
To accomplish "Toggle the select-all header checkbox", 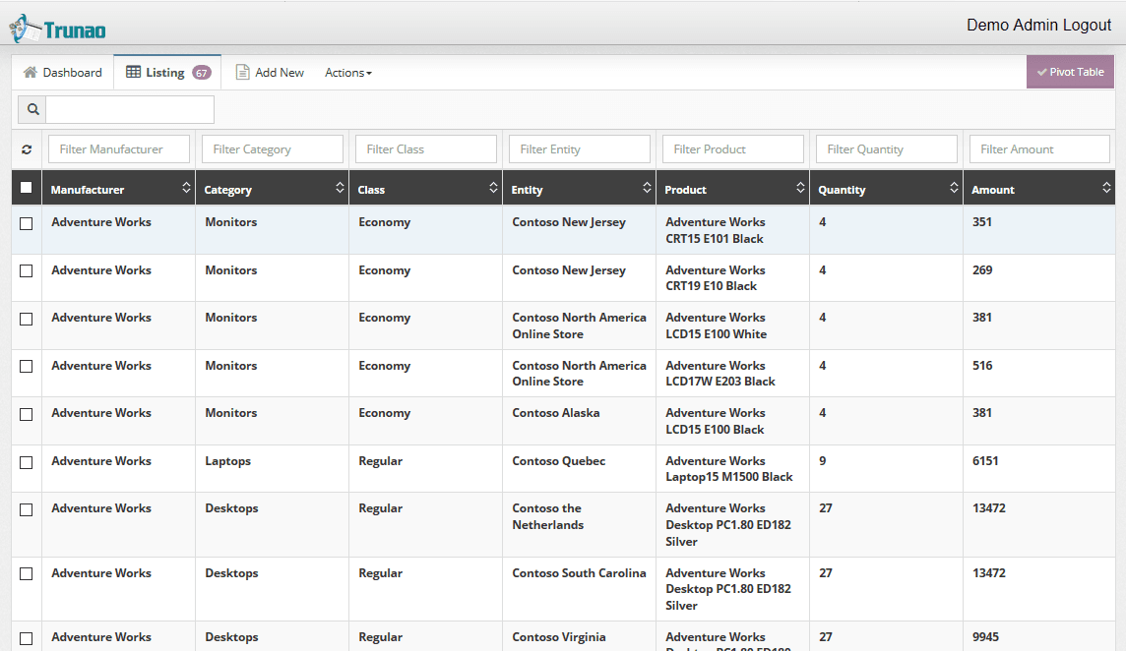I will tap(27, 188).
